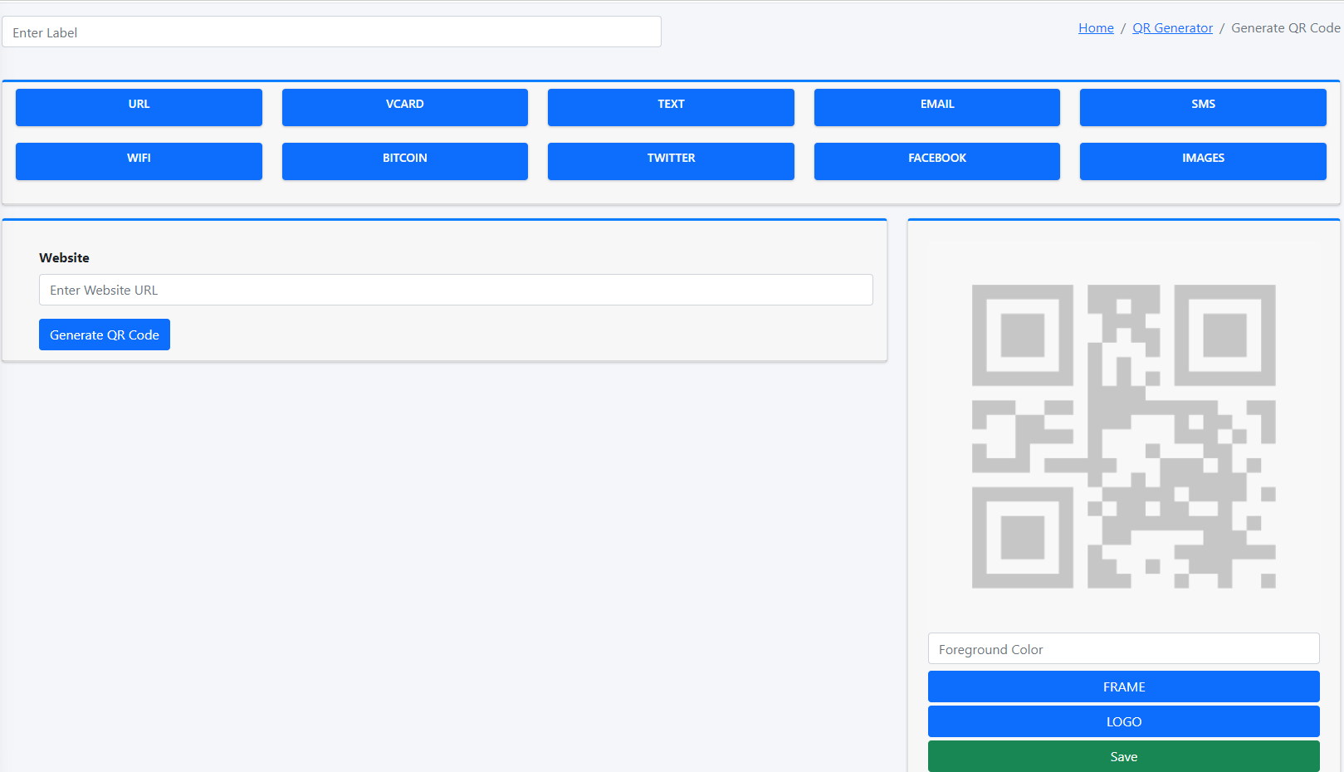Image resolution: width=1344 pixels, height=772 pixels.
Task: Open the QR Generator breadcrumb link
Action: point(1172,28)
